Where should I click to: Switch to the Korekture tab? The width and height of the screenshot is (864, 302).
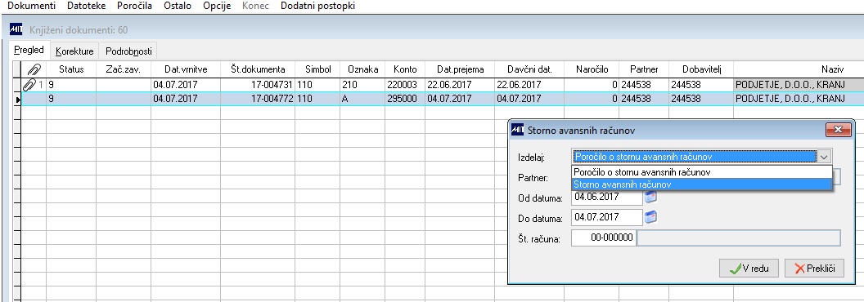75,51
